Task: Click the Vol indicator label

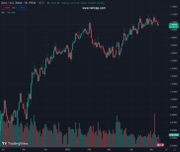Action: pyautogui.click(x=3, y=12)
